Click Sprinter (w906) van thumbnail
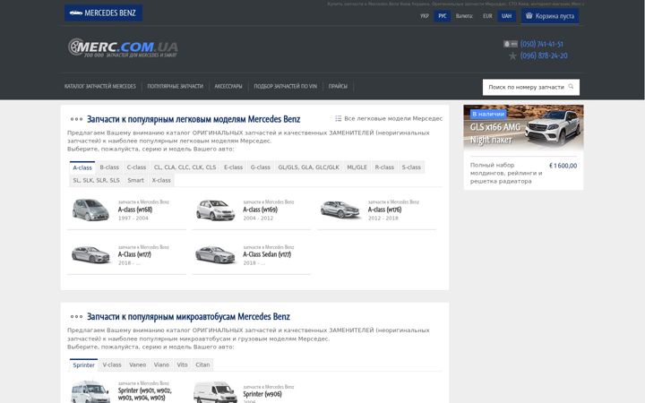 tap(215, 392)
